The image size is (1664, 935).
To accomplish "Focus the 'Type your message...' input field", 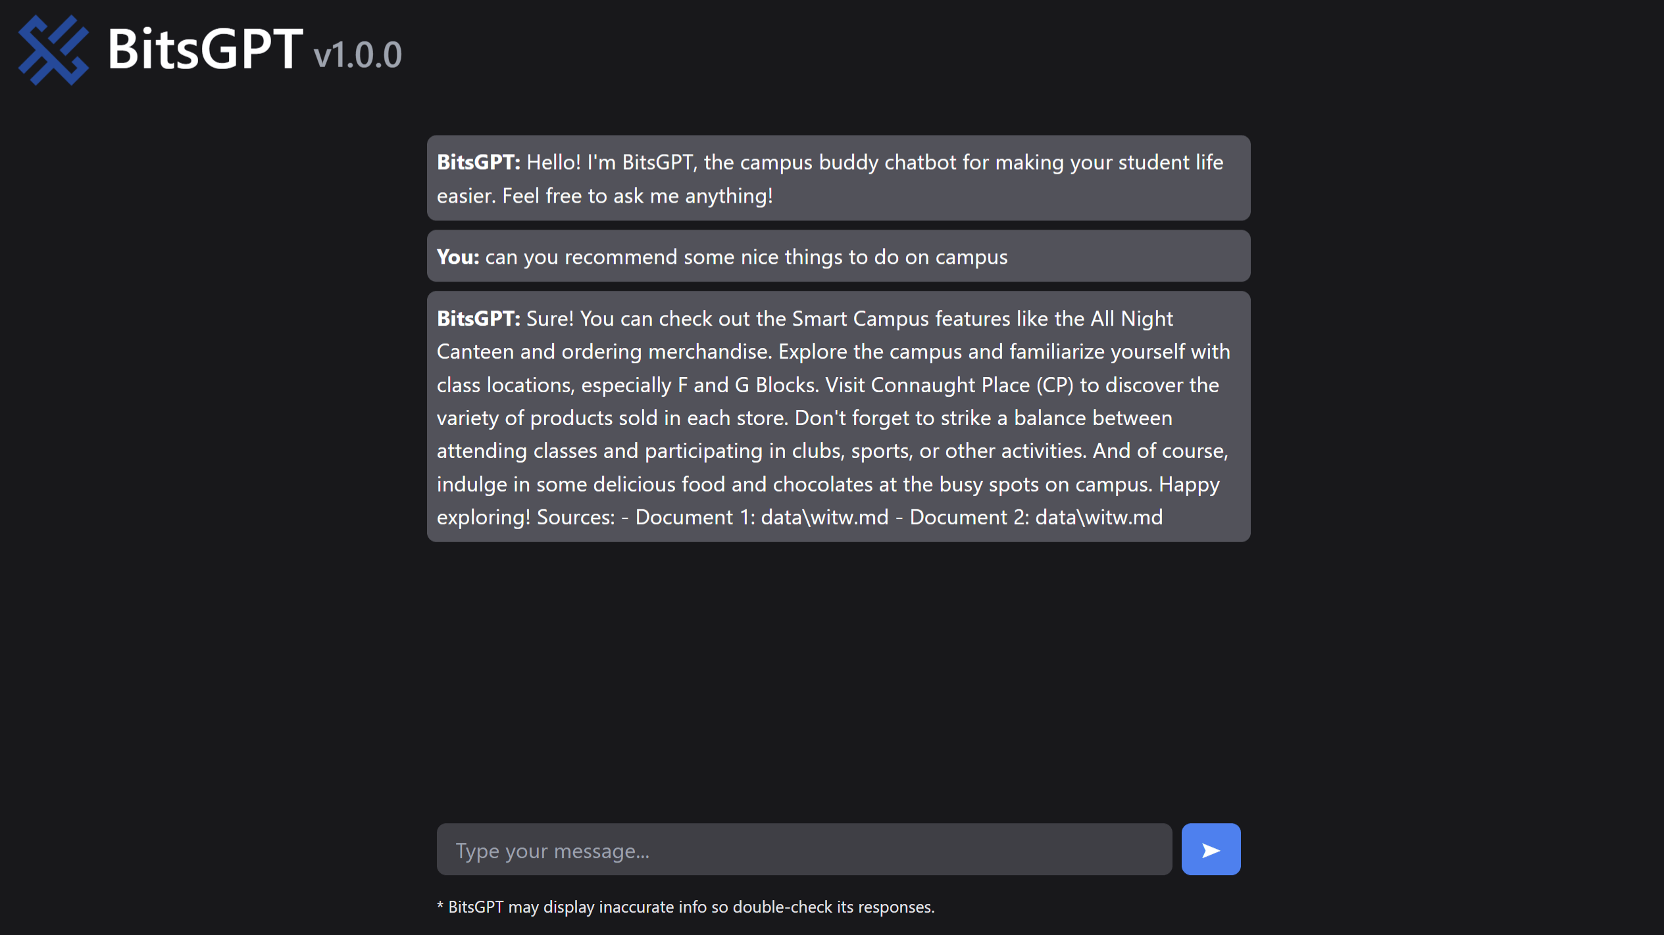I will (803, 850).
